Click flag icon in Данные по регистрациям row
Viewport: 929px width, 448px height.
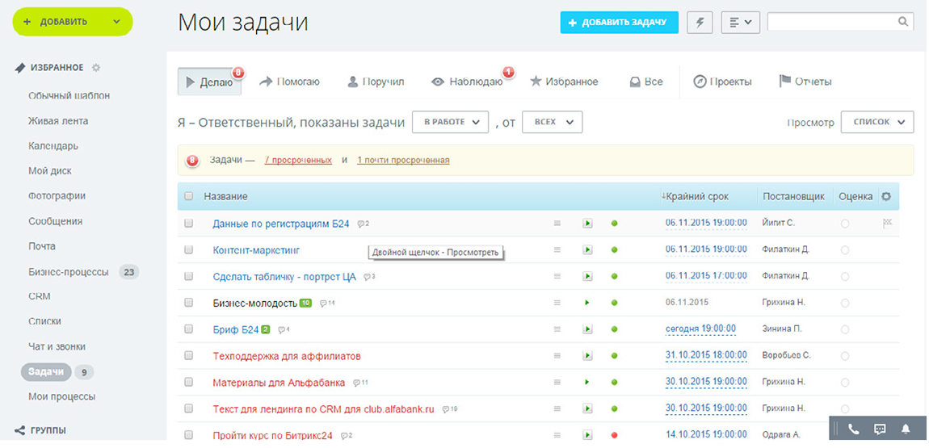click(x=887, y=223)
